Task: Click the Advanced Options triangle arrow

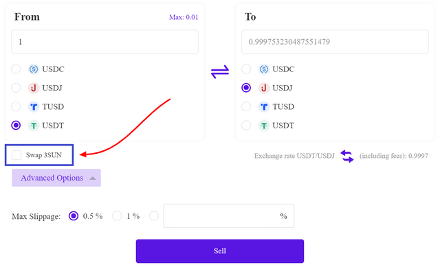Action: tap(93, 178)
